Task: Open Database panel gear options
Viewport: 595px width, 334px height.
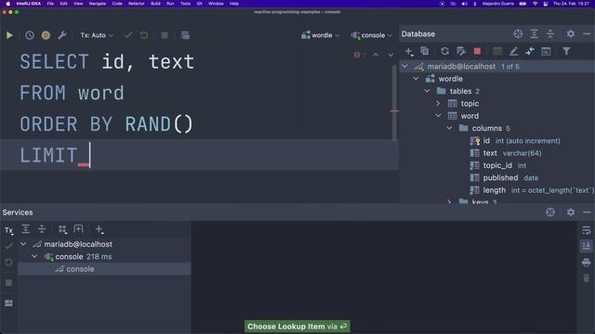Action: pyautogui.click(x=571, y=34)
